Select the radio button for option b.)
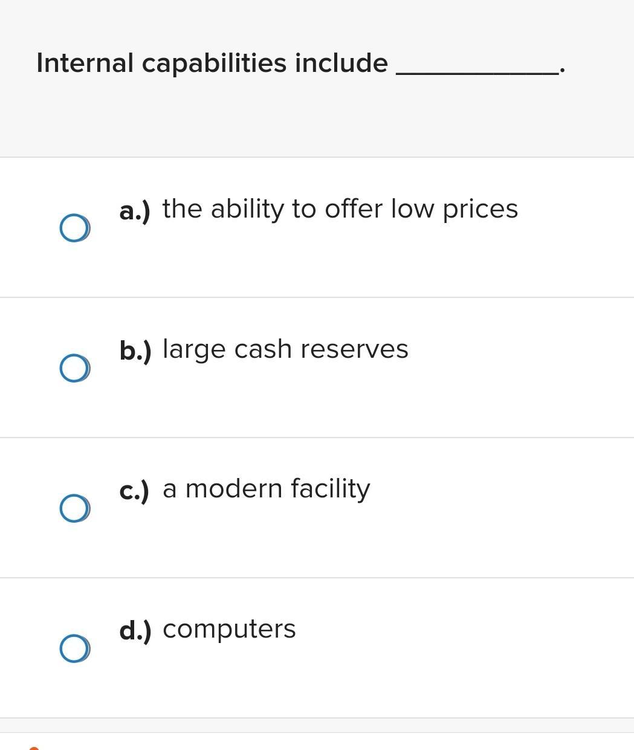The image size is (634, 750). click(74, 367)
